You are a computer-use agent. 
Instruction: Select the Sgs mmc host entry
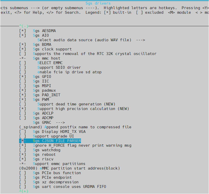[46, 58]
